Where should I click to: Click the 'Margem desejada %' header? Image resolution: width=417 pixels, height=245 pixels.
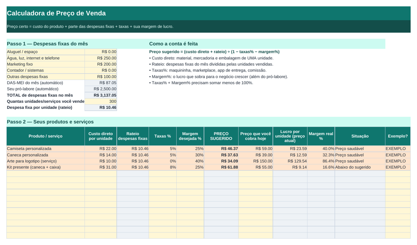(x=190, y=136)
